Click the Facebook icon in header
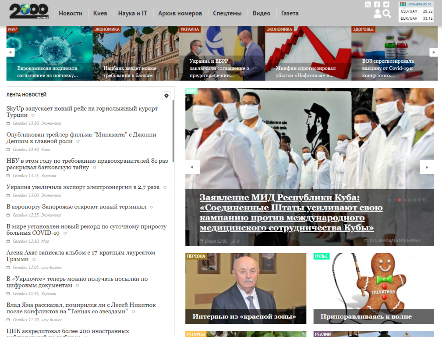This screenshot has height=337, width=442. pyautogui.click(x=377, y=4)
